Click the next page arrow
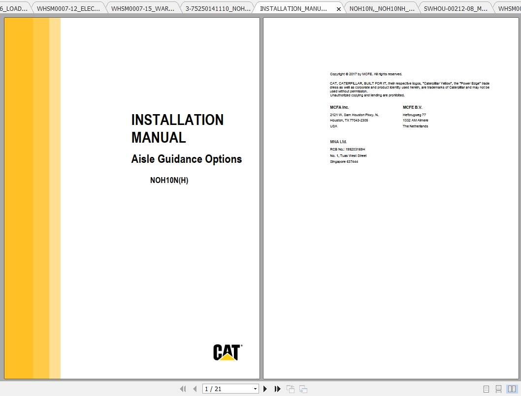 [265, 389]
